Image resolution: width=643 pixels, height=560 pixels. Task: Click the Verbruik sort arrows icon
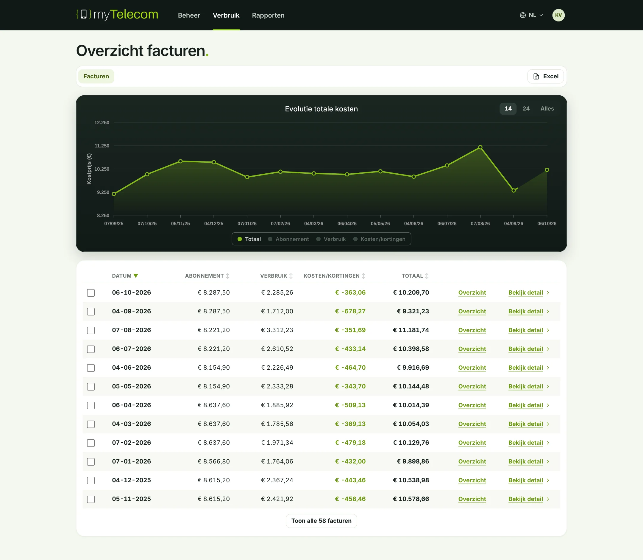[291, 276]
